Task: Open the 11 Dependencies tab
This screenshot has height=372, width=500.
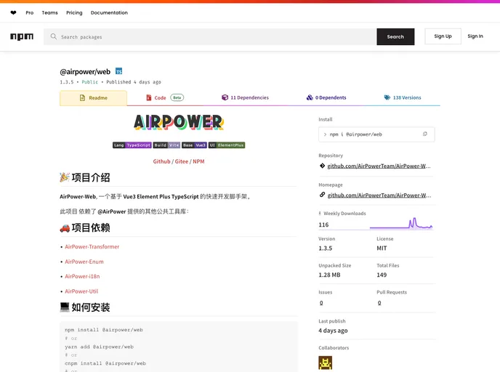Action: click(x=245, y=97)
